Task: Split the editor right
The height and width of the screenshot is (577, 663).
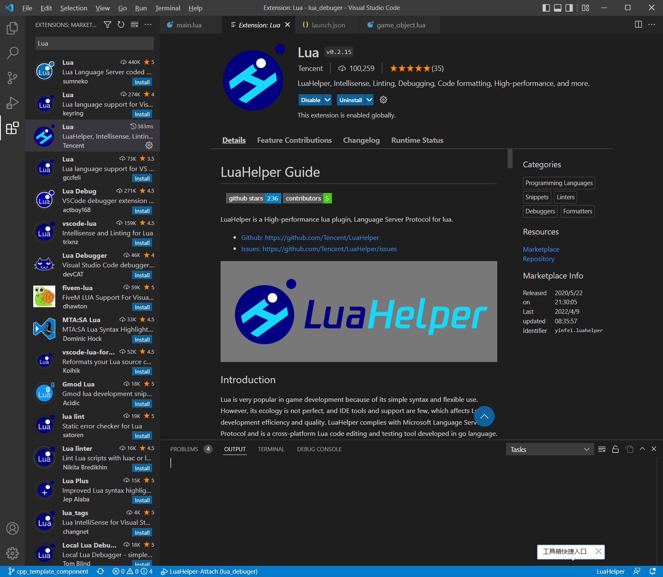Action: coord(638,24)
